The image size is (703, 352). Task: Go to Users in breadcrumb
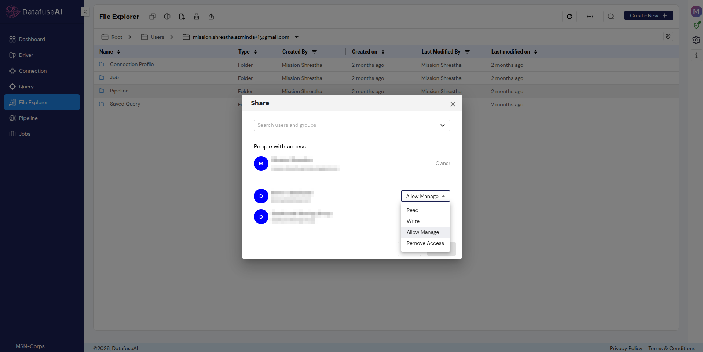[153, 37]
